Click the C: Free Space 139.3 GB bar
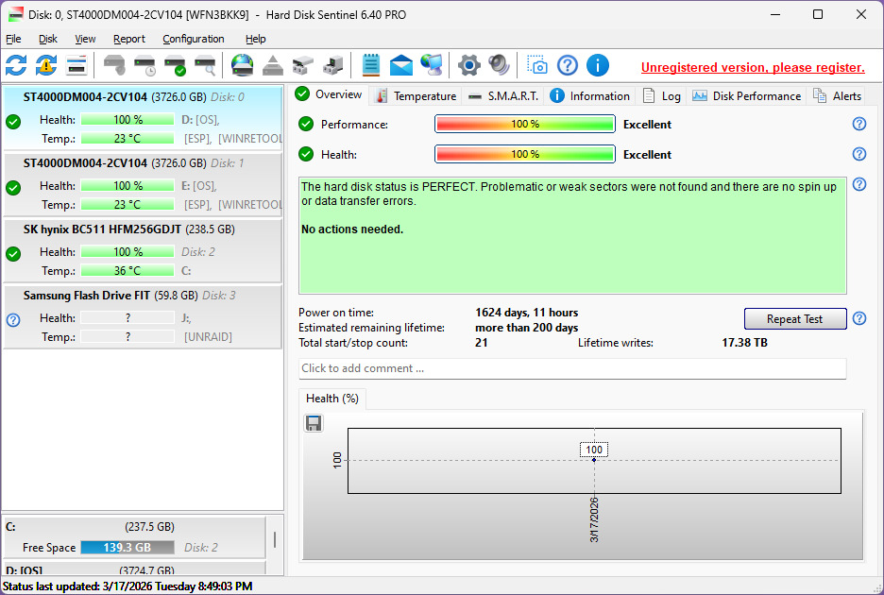 click(127, 547)
